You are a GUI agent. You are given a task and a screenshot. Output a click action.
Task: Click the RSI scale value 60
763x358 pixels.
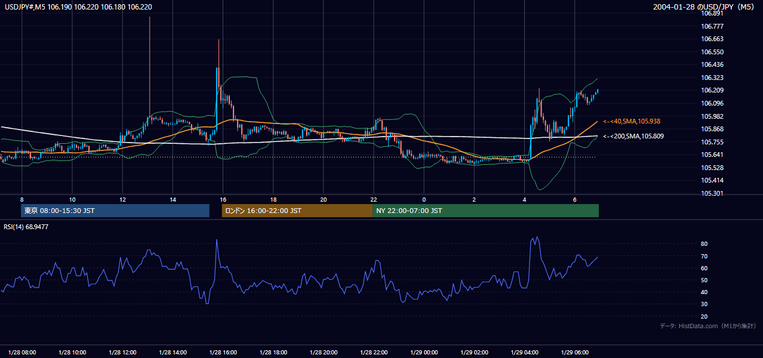pos(704,268)
